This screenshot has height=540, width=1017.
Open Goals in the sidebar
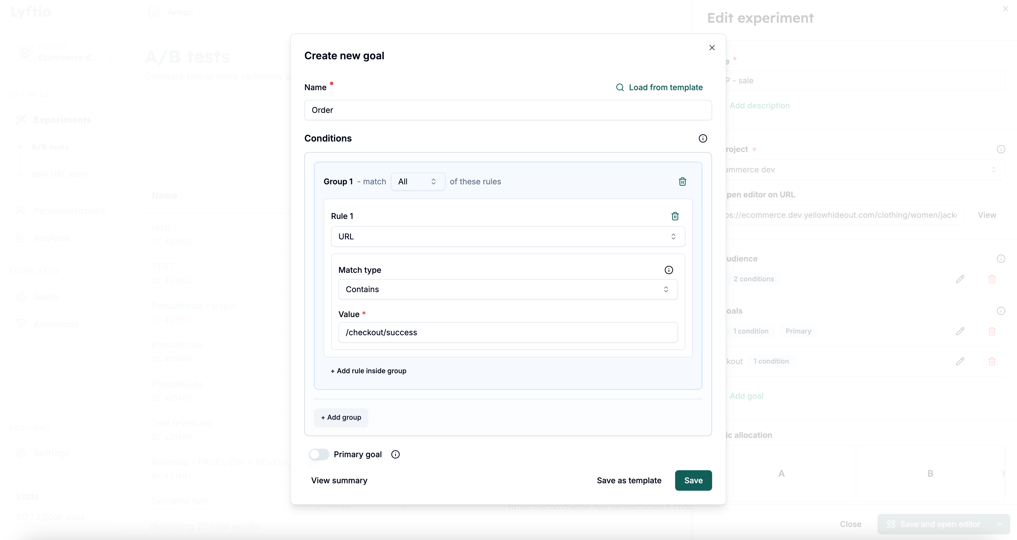(46, 297)
